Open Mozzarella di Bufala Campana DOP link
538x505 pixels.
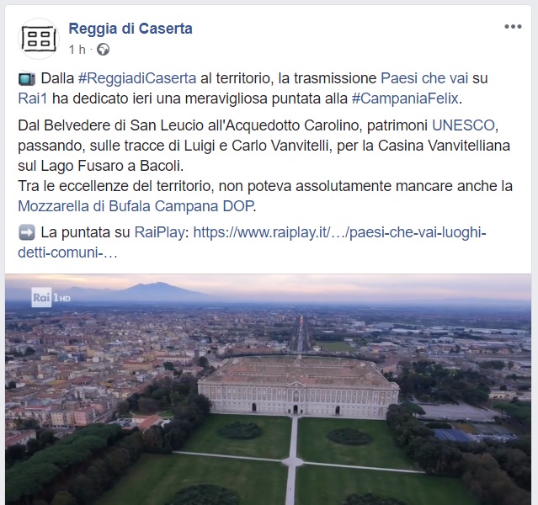pos(136,206)
